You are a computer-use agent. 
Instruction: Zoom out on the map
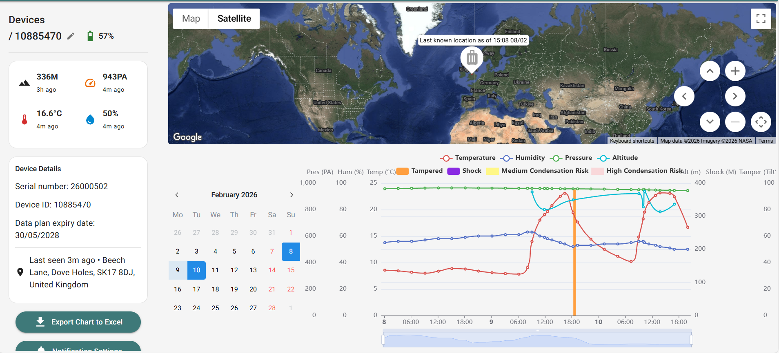point(735,122)
